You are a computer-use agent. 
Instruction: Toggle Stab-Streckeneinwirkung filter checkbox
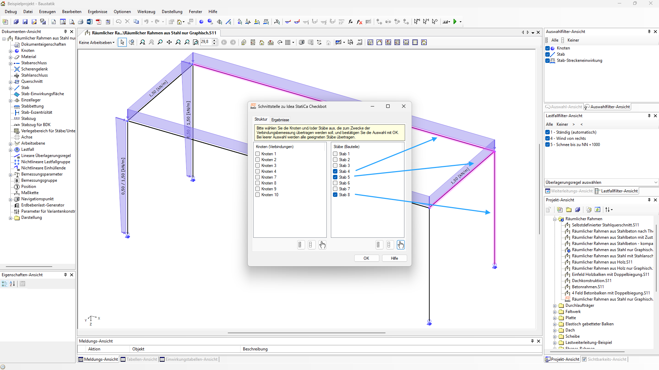547,60
